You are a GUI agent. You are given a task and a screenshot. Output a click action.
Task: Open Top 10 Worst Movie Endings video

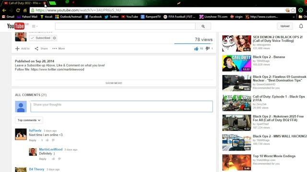(x=274, y=156)
